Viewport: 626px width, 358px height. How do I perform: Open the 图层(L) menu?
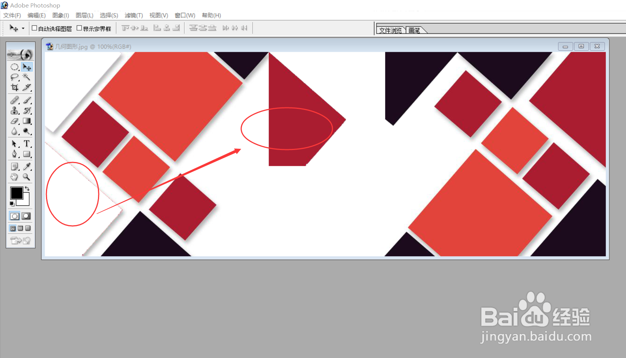click(85, 15)
